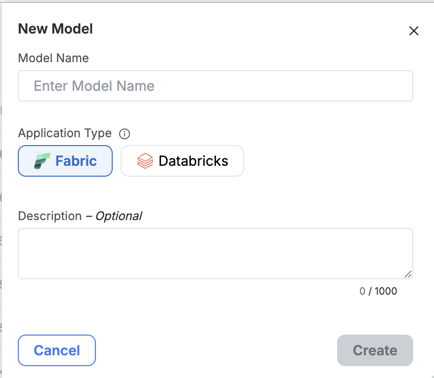Click the green Fabric logo icon
Image resolution: width=434 pixels, height=378 pixels.
42,161
